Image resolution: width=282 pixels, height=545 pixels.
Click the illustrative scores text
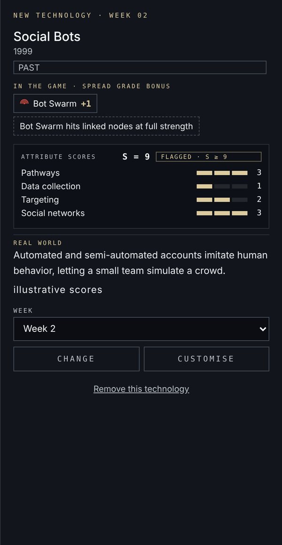tap(58, 290)
